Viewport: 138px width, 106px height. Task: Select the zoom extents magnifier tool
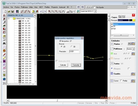coord(56,11)
